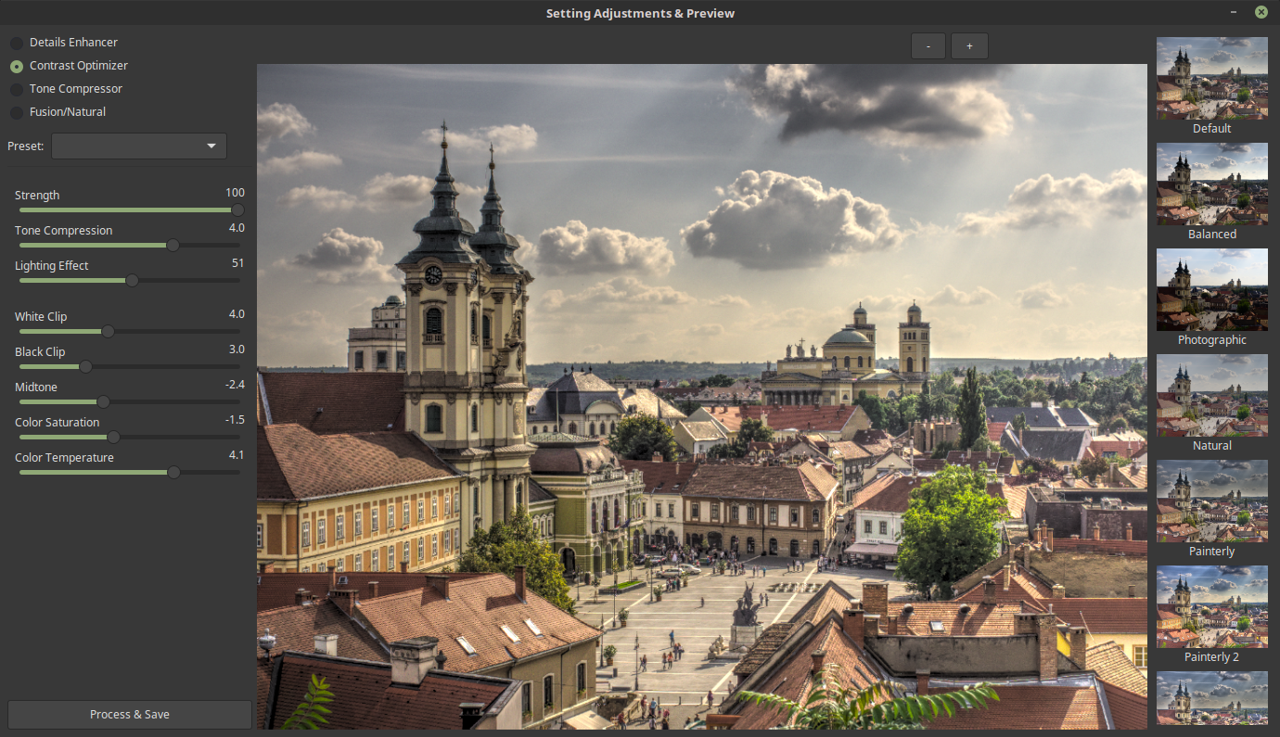Click the Black Clip value 3.0
1280x737 pixels.
coord(237,349)
